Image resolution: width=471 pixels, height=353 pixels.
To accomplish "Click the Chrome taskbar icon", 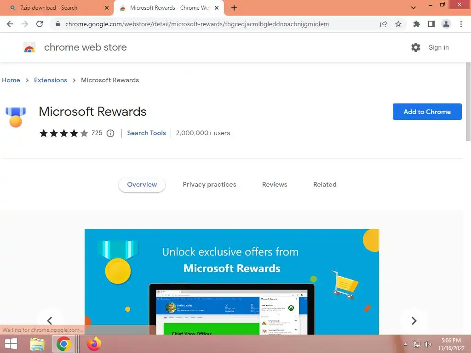I will [x=63, y=344].
